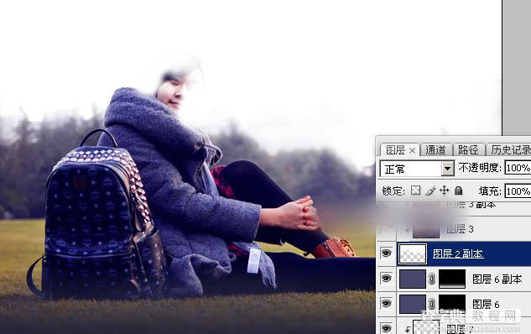Select the 图层 3 layer name

tap(460, 229)
